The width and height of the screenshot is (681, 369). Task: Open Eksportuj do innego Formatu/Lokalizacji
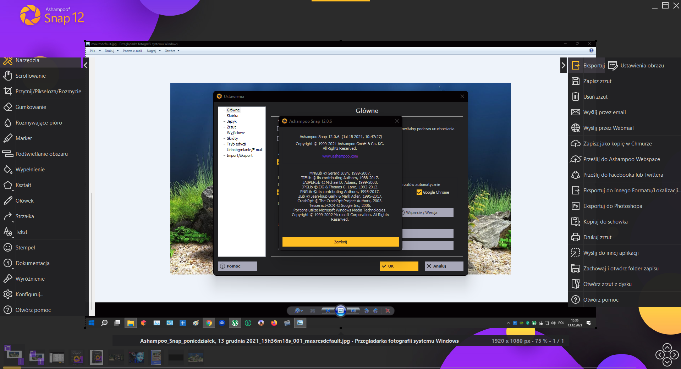pyautogui.click(x=625, y=191)
